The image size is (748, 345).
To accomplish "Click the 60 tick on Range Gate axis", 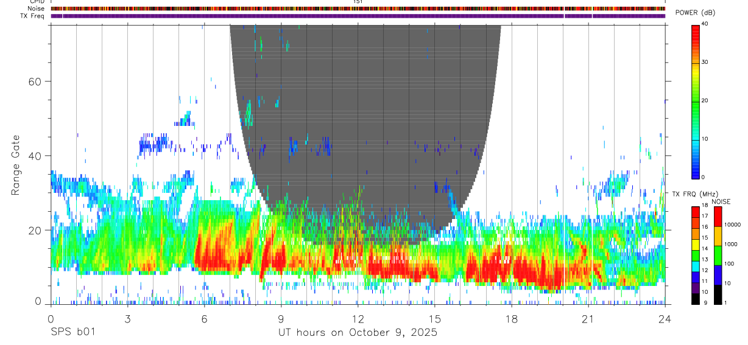I will pyautogui.click(x=34, y=82).
